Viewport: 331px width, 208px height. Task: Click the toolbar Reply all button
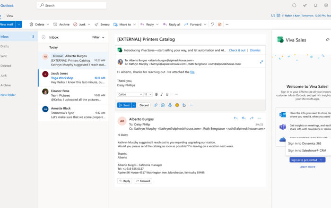click(172, 25)
